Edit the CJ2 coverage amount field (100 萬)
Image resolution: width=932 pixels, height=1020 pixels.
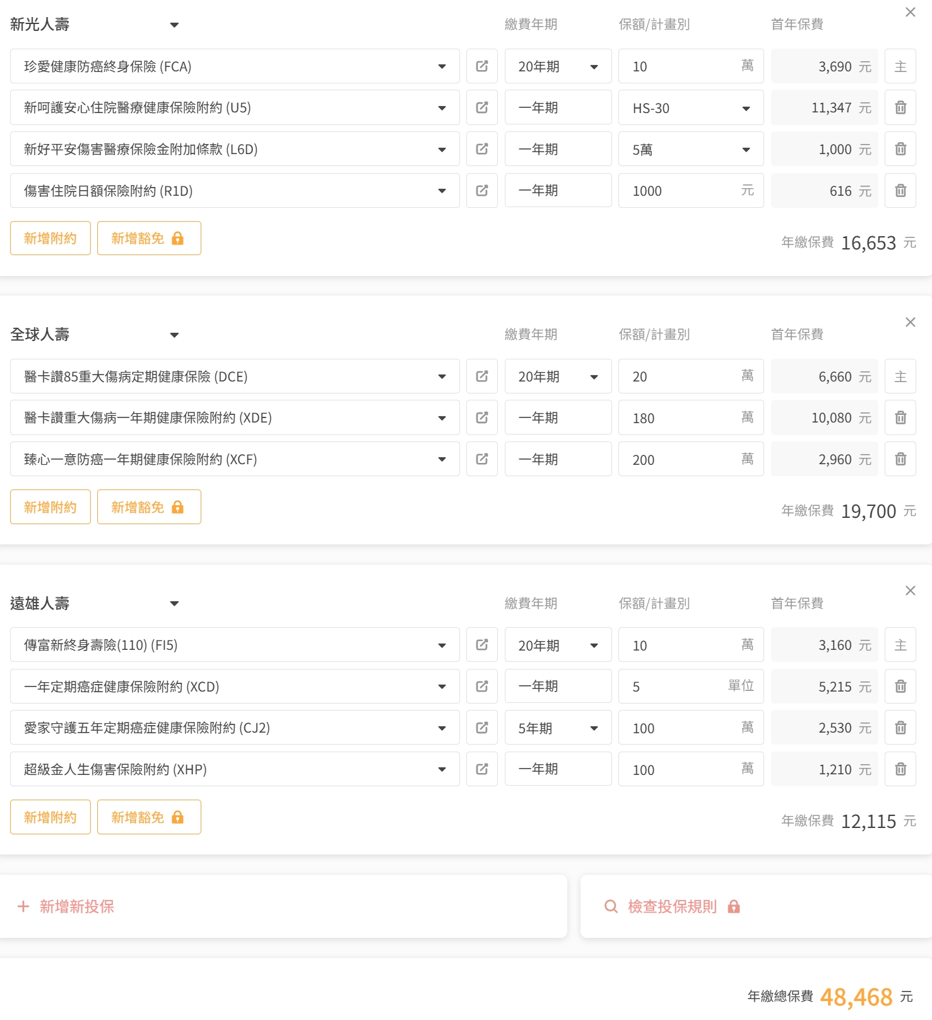pos(691,728)
